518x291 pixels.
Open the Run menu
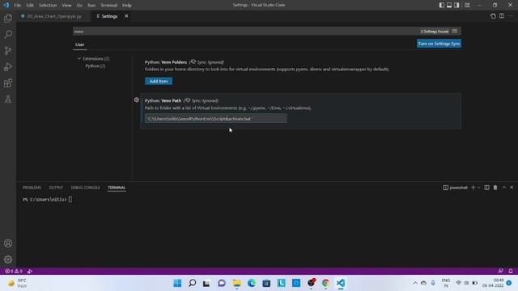pyautogui.click(x=91, y=6)
